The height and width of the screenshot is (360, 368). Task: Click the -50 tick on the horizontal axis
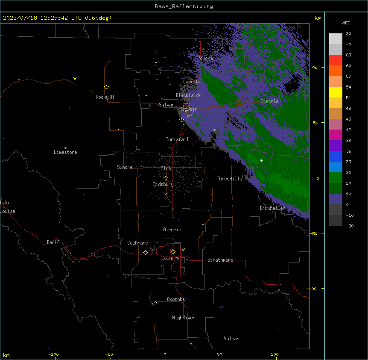(109, 354)
